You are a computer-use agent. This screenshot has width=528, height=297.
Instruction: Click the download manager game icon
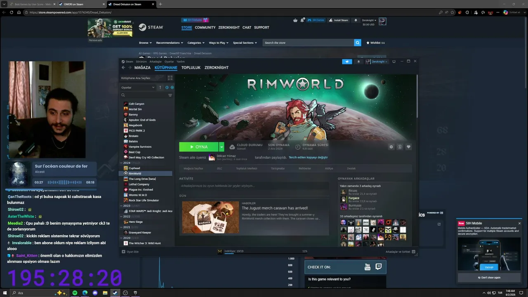click(220, 251)
